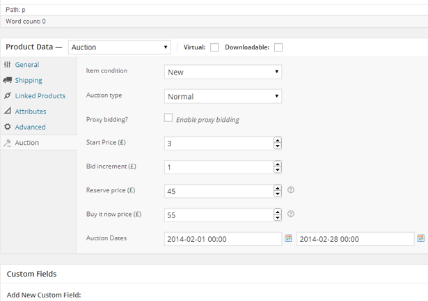Tick the Downloadable checkbox
428x301 pixels.
(278, 47)
